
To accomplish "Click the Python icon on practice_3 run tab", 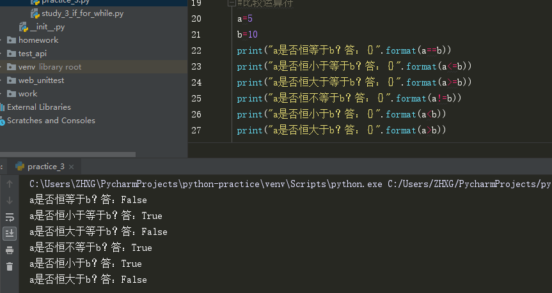I will [20, 166].
